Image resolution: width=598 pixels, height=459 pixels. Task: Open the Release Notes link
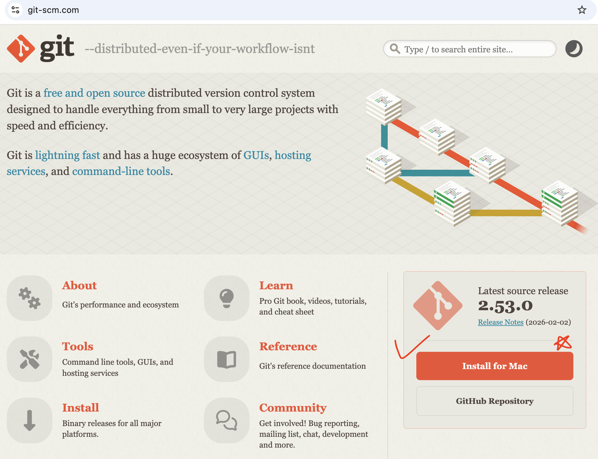click(500, 322)
